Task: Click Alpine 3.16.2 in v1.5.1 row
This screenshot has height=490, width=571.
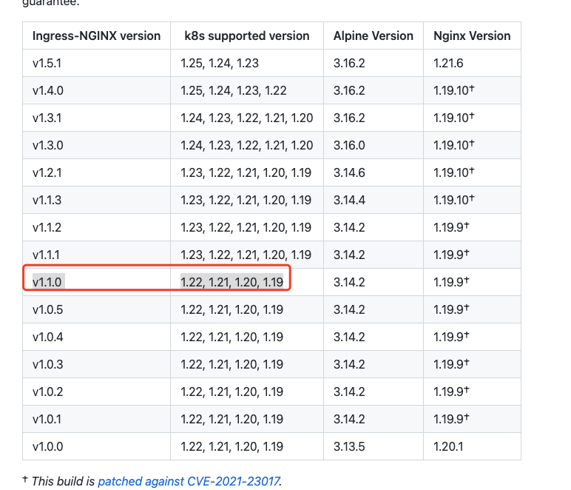Action: click(x=374, y=63)
